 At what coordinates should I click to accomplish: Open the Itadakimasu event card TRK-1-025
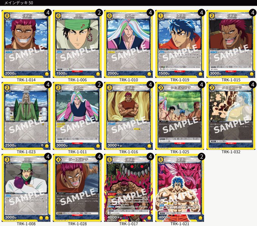coord(180,116)
